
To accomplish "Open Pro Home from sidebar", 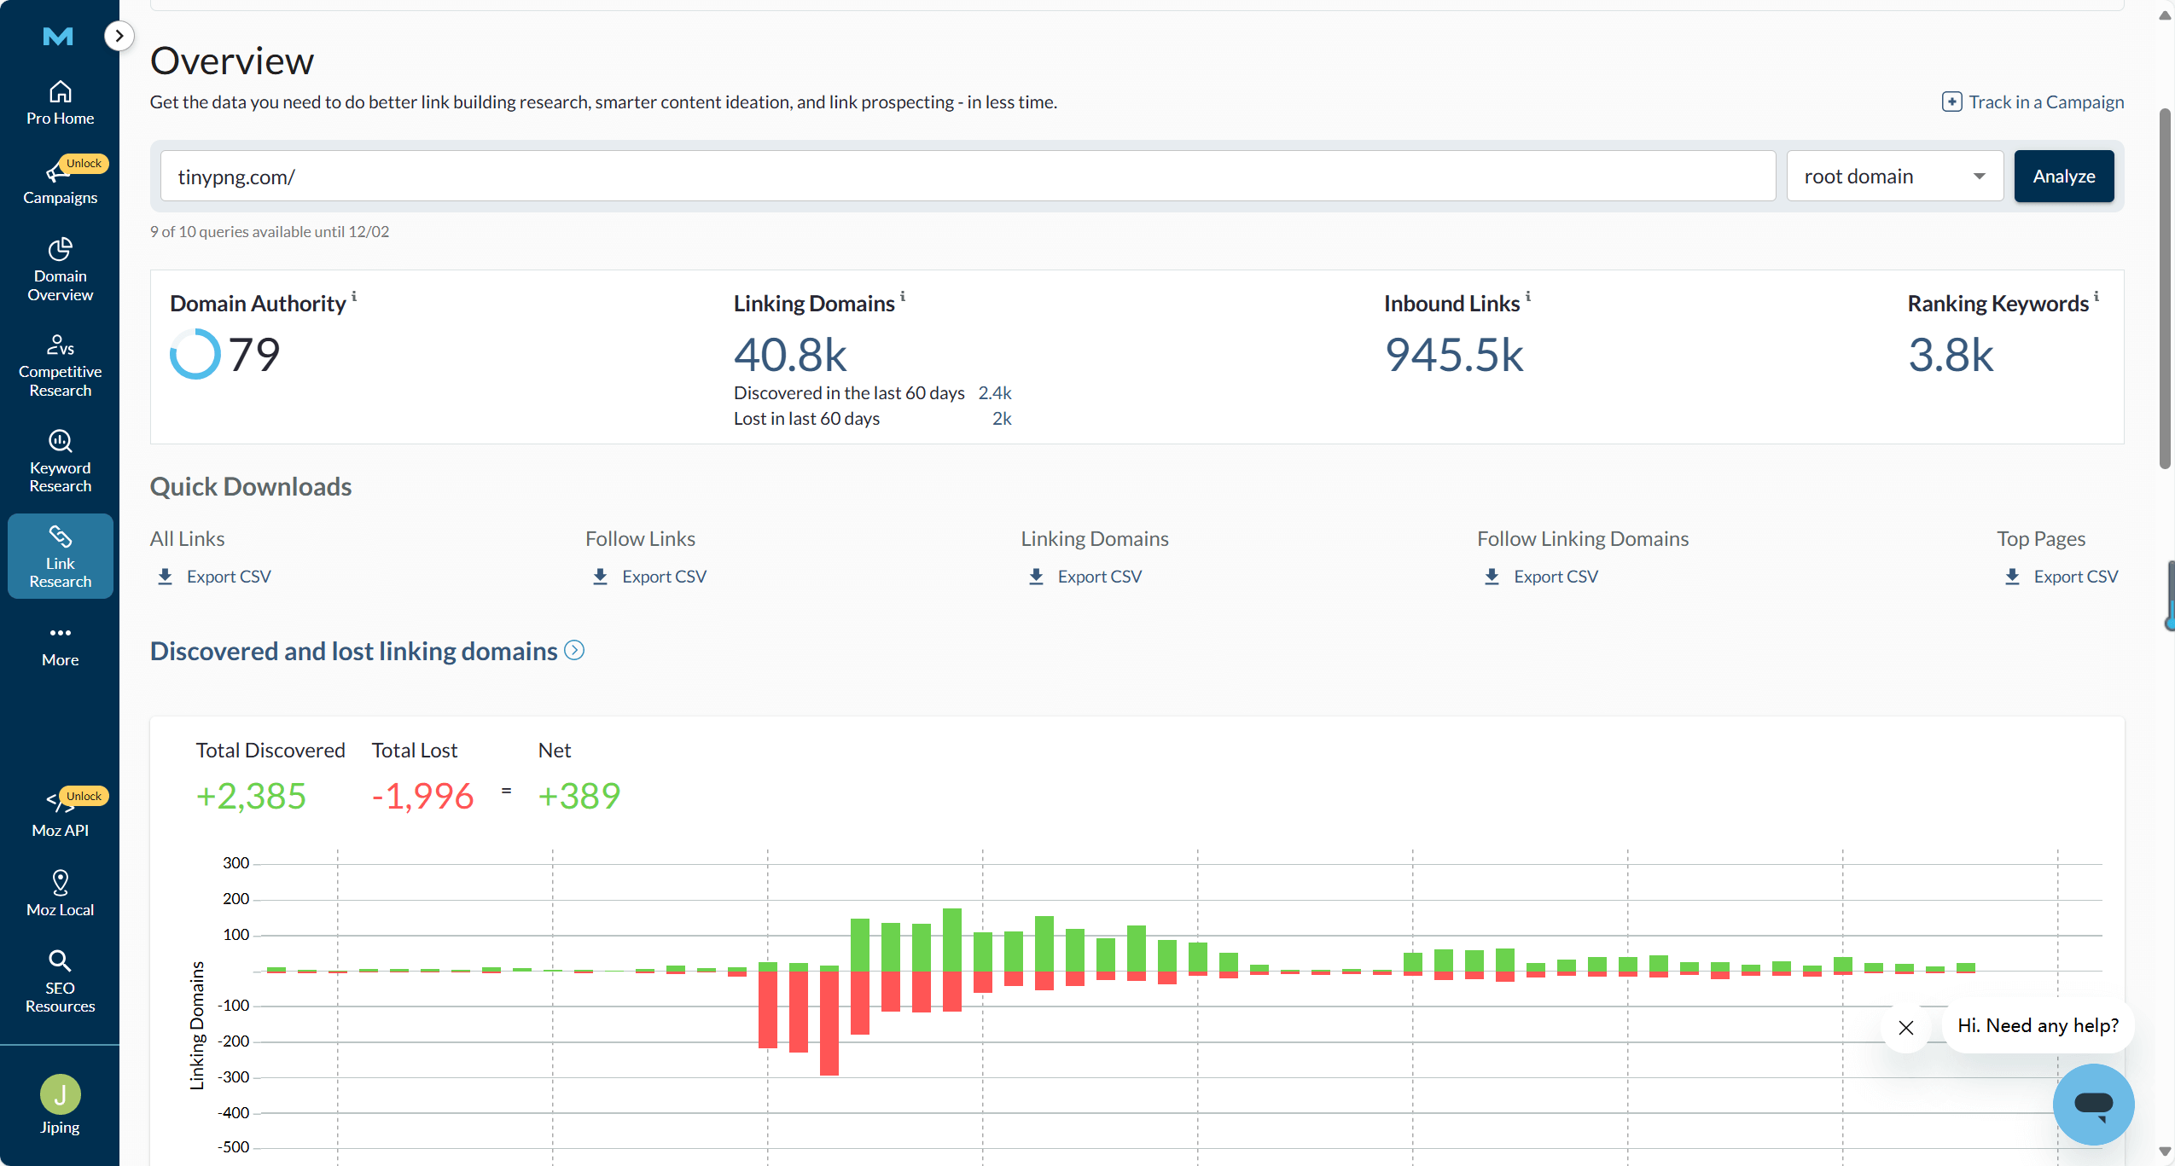I will tap(60, 102).
